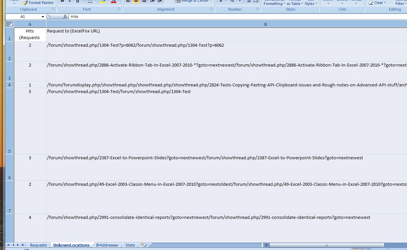Image resolution: width=407 pixels, height=250 pixels.
Task: Click cell containing 1304-Test?p=6062 URL
Action: (227, 51)
